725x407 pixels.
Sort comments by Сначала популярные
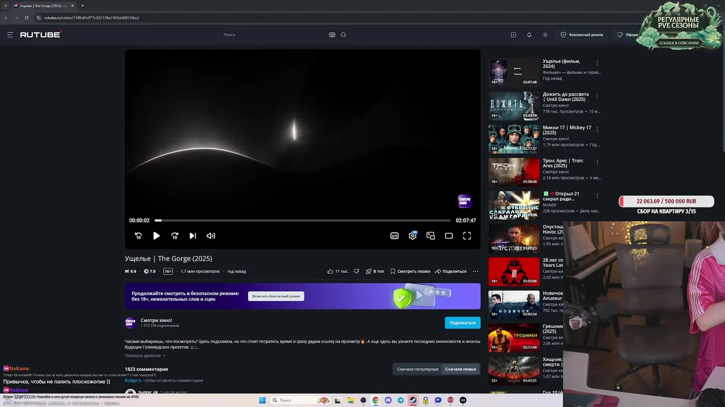pyautogui.click(x=417, y=369)
